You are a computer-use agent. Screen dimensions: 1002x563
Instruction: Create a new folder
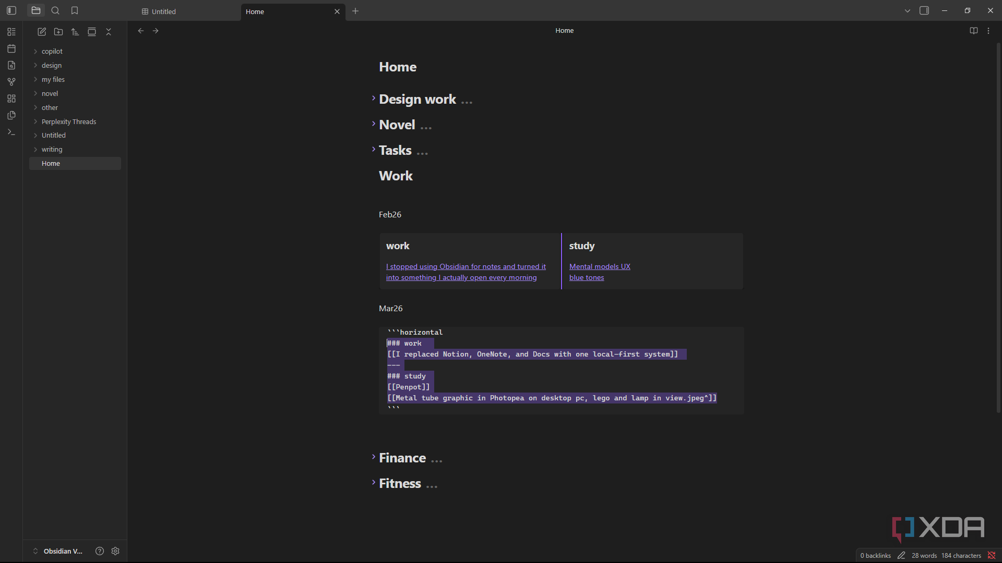[x=58, y=32]
